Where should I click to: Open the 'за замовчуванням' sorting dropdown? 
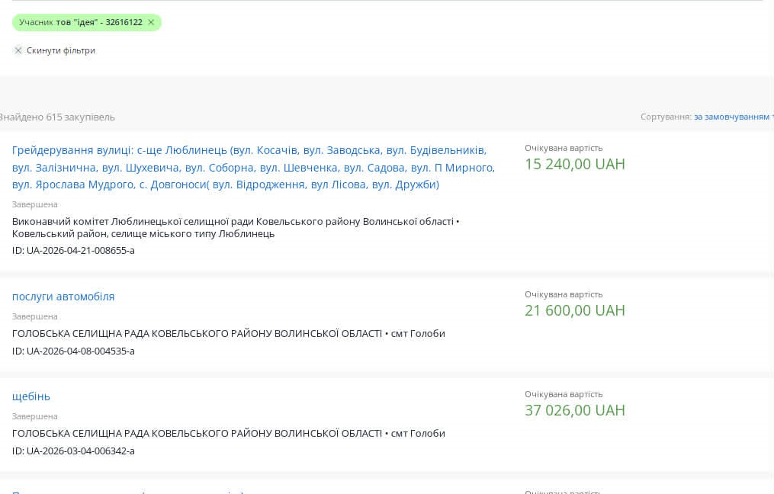732,117
